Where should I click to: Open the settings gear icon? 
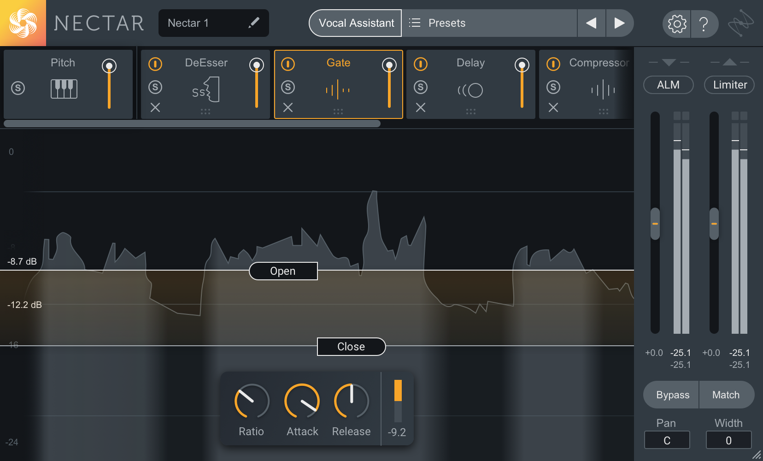[x=677, y=24]
